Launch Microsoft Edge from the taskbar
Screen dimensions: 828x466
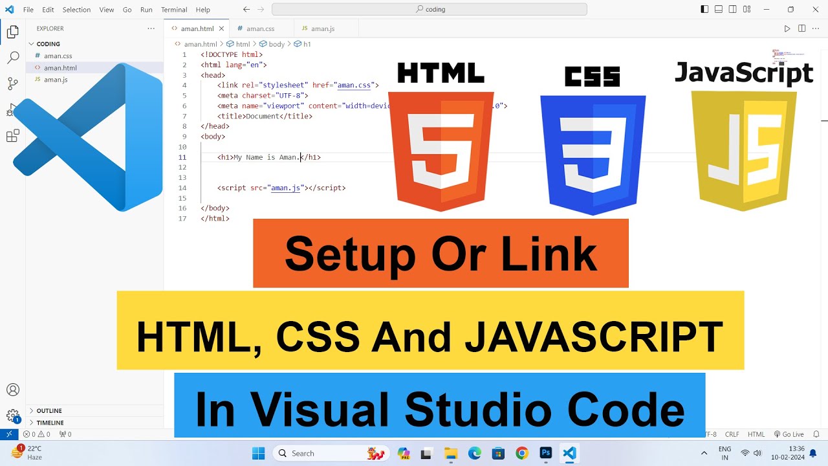coord(475,453)
